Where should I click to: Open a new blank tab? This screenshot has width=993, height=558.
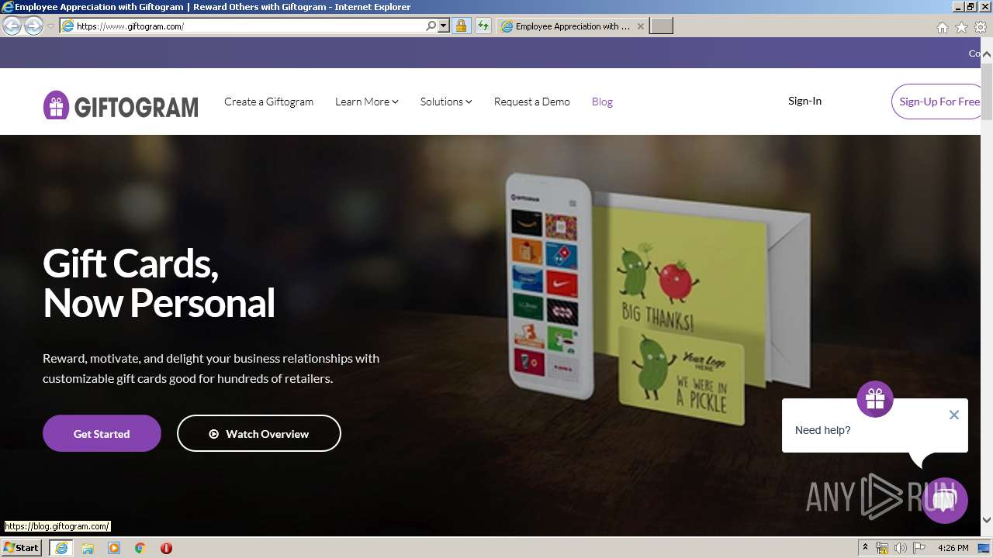661,26
